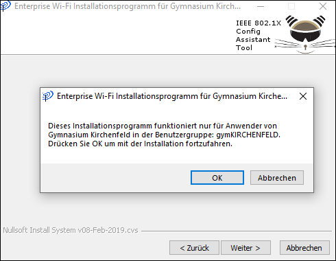Click the dialog's title text
This screenshot has height=261, width=336.
[x=172, y=96]
